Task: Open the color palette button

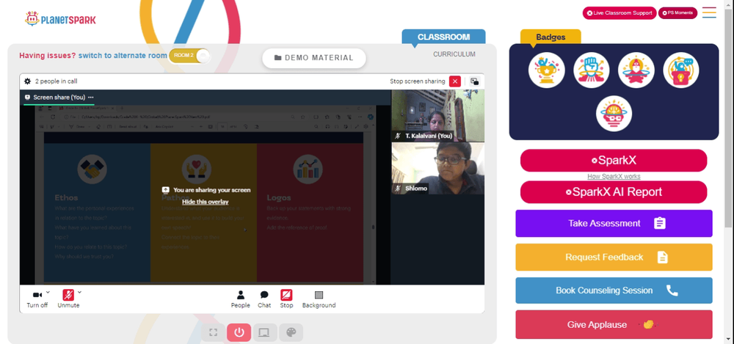Action: pyautogui.click(x=291, y=332)
